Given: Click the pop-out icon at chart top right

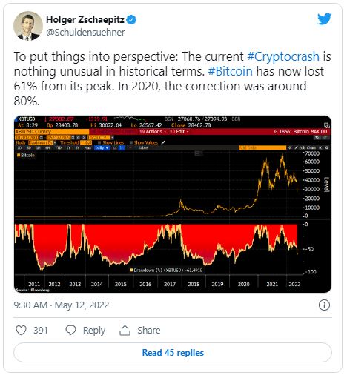Looking at the screenshot, I should pyautogui.click(x=327, y=125).
